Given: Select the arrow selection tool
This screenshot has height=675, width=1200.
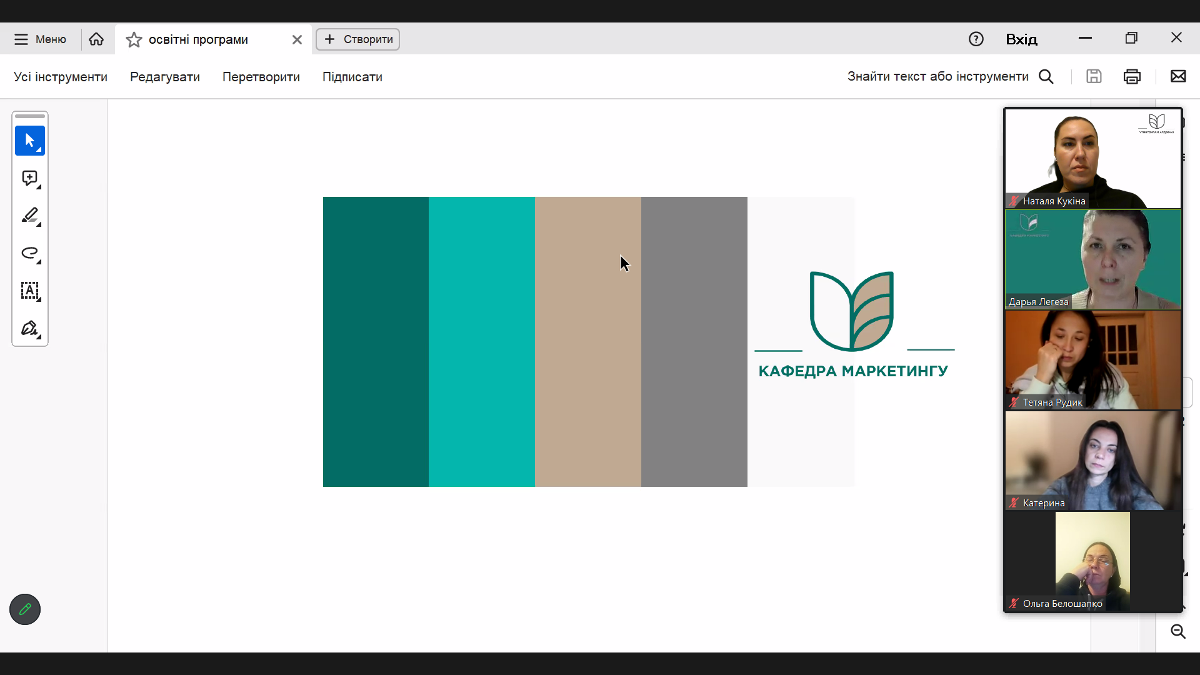Looking at the screenshot, I should (x=29, y=141).
